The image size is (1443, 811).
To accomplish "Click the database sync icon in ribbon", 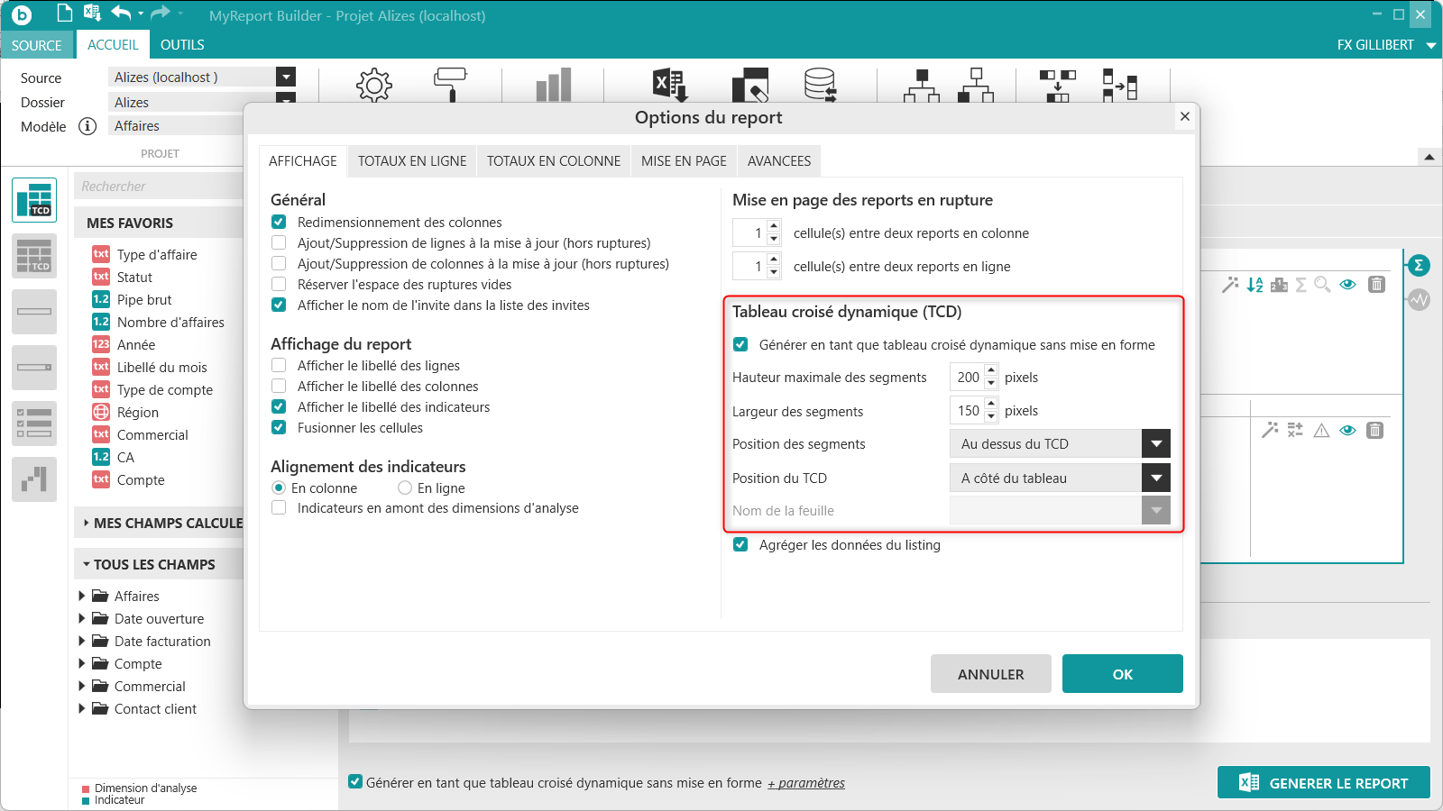I will [x=820, y=85].
